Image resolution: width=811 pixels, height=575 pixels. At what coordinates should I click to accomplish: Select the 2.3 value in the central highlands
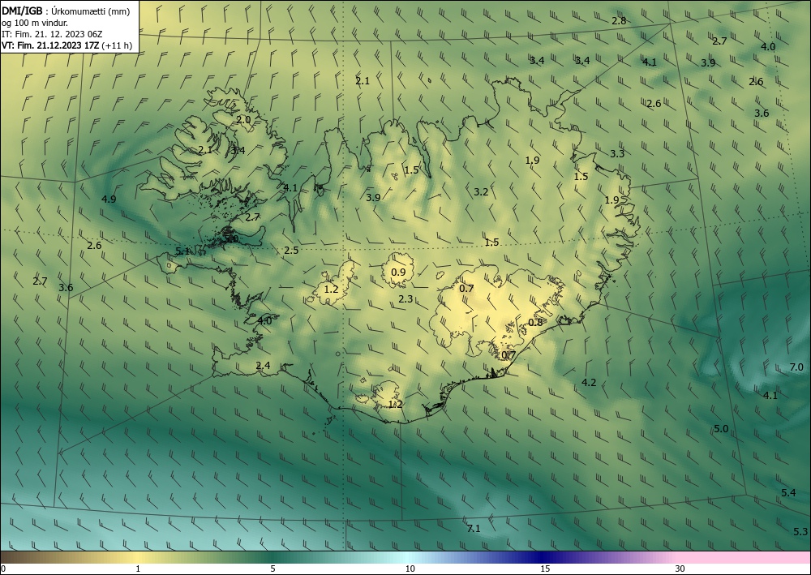[x=406, y=299]
